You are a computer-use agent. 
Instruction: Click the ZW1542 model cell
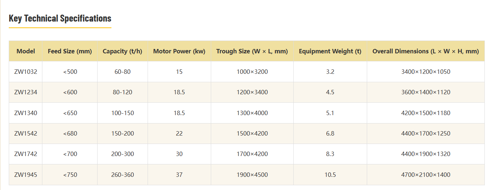26,133
